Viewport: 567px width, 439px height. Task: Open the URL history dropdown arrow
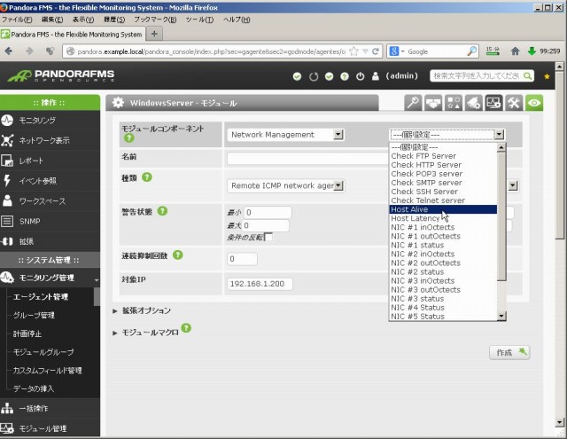pos(366,51)
